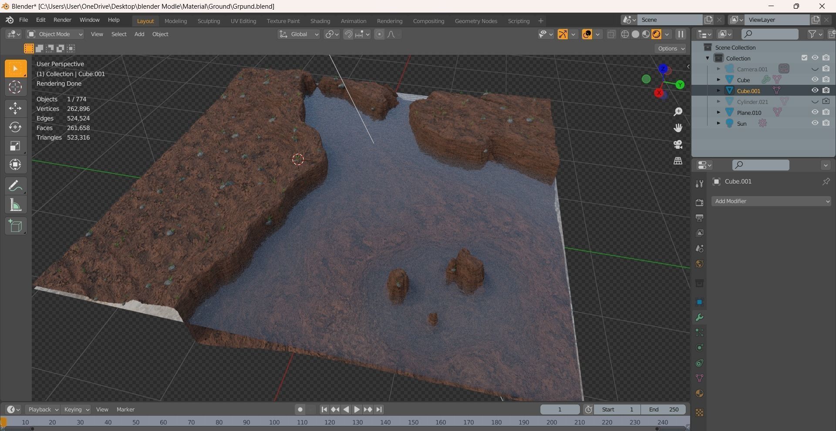Open the Object Data properties tab
The width and height of the screenshot is (836, 431).
pos(699,378)
